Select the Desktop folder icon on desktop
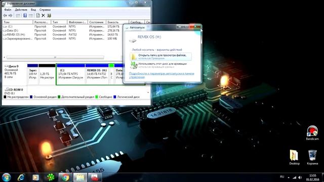The height and width of the screenshot is (182, 324). pyautogui.click(x=294, y=157)
